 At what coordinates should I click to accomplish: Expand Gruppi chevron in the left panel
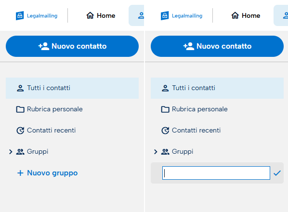point(11,152)
